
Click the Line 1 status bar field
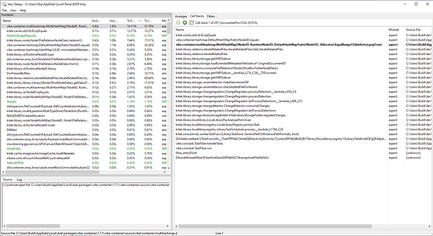pyautogui.click(x=220, y=233)
